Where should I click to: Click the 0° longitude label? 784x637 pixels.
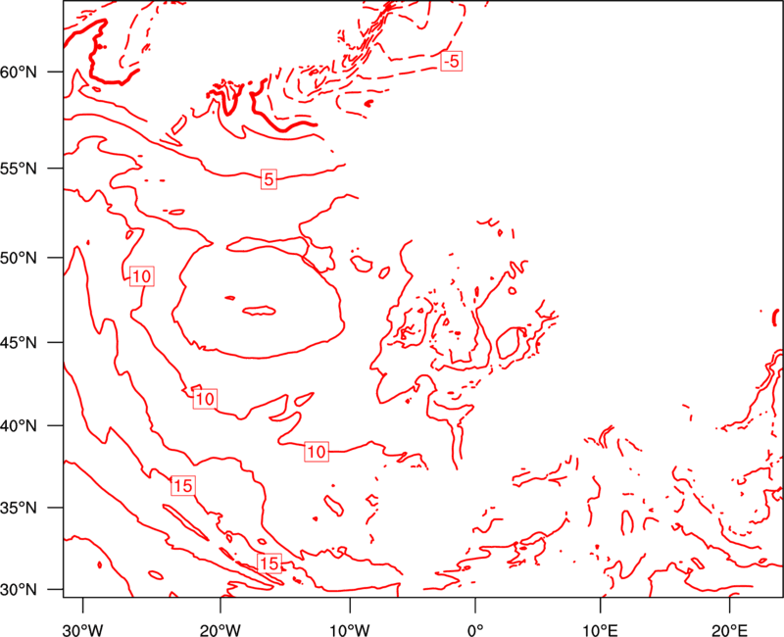coord(475,630)
